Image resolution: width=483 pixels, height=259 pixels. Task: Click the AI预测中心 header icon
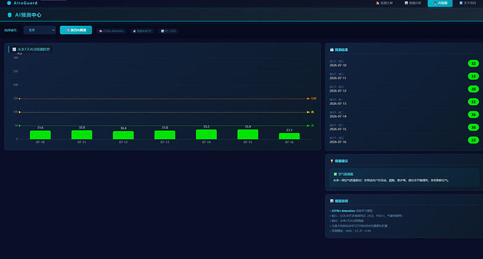(10, 15)
